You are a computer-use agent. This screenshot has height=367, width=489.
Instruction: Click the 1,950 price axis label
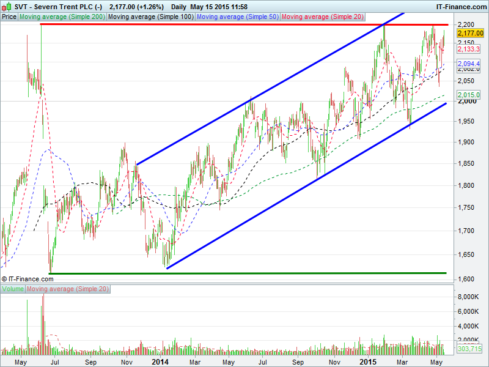(466, 121)
